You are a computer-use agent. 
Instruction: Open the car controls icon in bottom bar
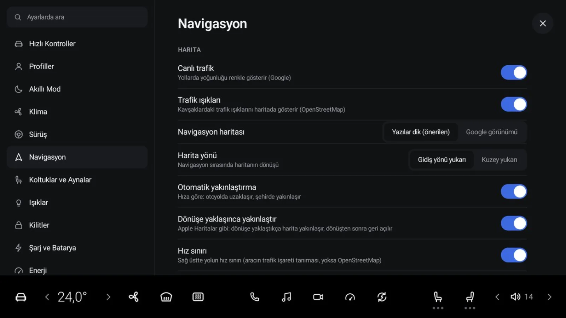click(x=21, y=297)
